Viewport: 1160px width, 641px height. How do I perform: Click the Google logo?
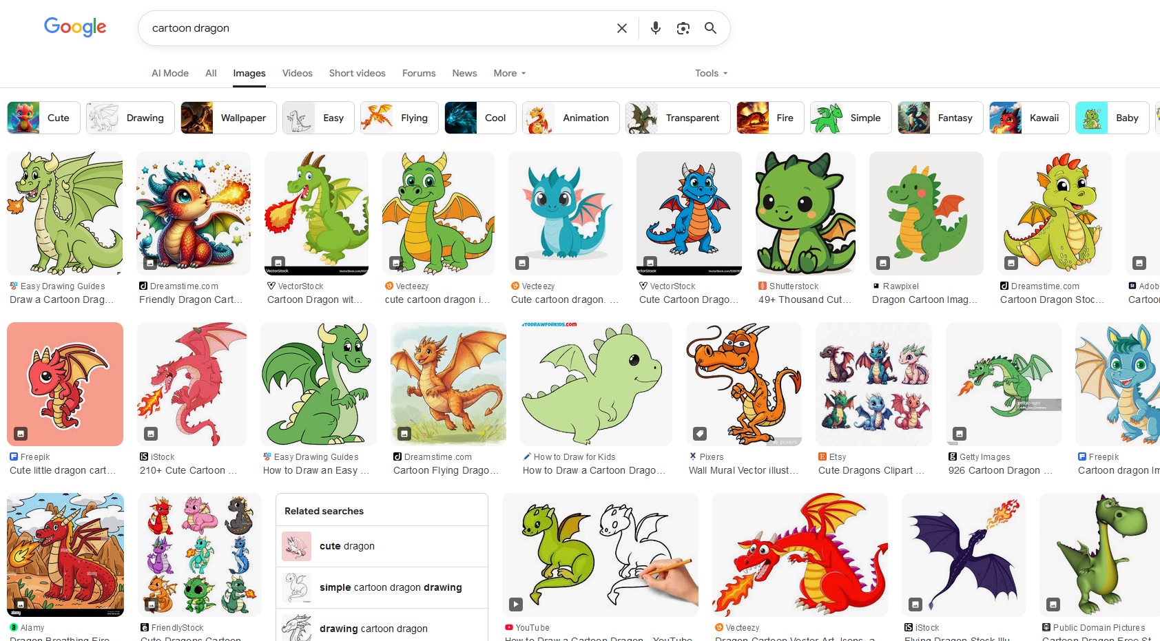pyautogui.click(x=75, y=27)
